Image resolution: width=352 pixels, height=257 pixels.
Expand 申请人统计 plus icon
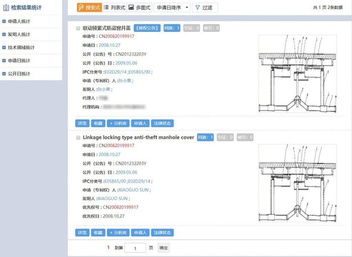click(4, 21)
